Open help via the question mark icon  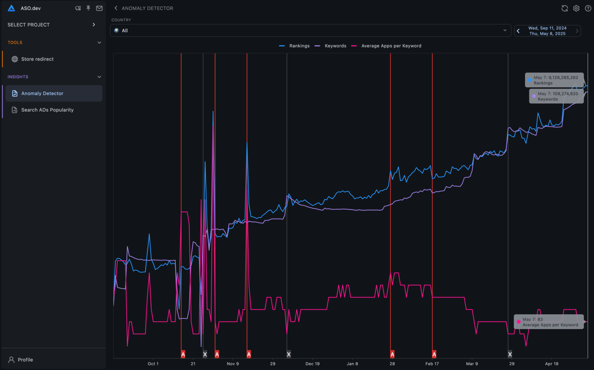pyautogui.click(x=588, y=8)
